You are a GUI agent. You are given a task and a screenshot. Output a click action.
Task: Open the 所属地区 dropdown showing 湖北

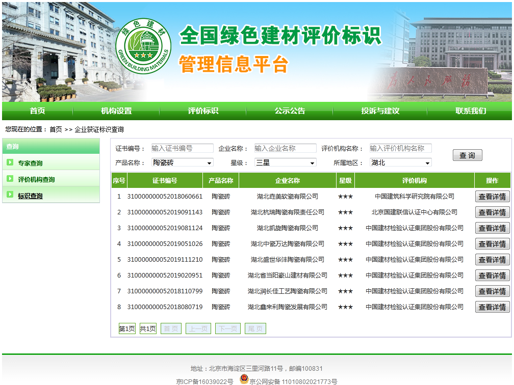click(x=400, y=162)
